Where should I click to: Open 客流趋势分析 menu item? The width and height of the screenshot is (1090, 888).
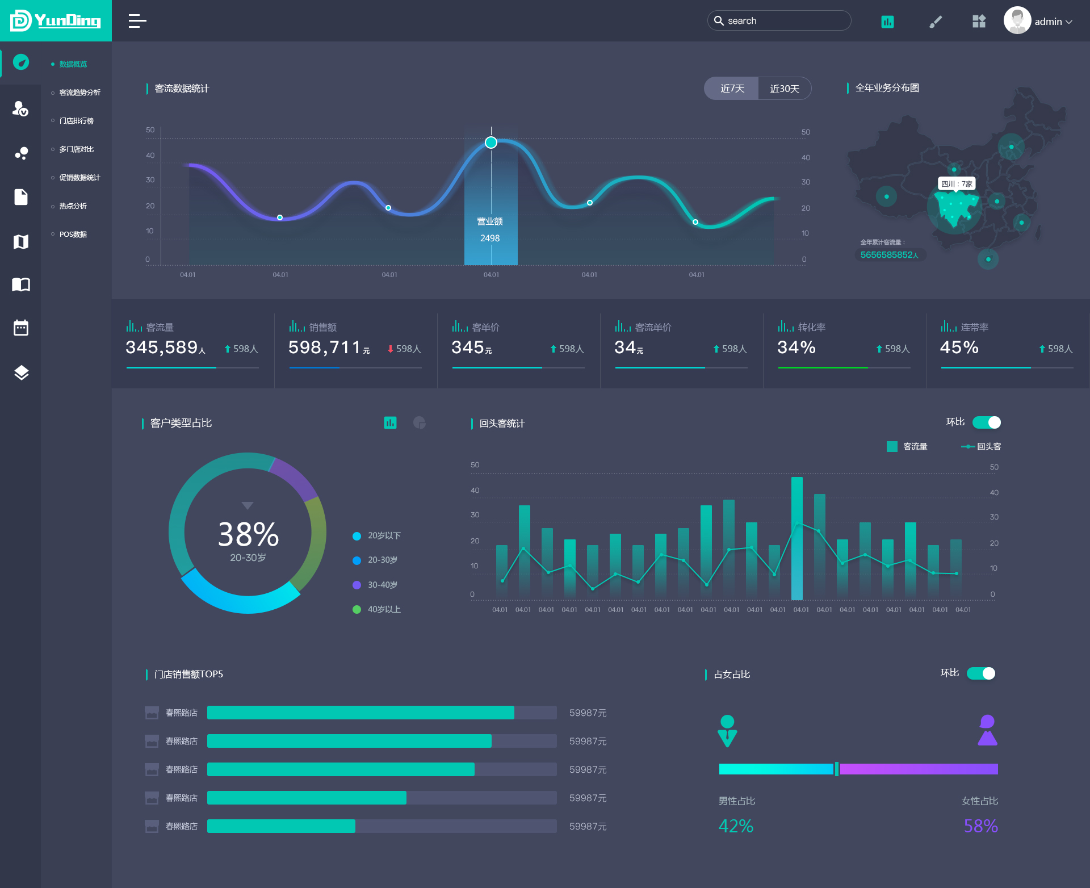(x=79, y=93)
